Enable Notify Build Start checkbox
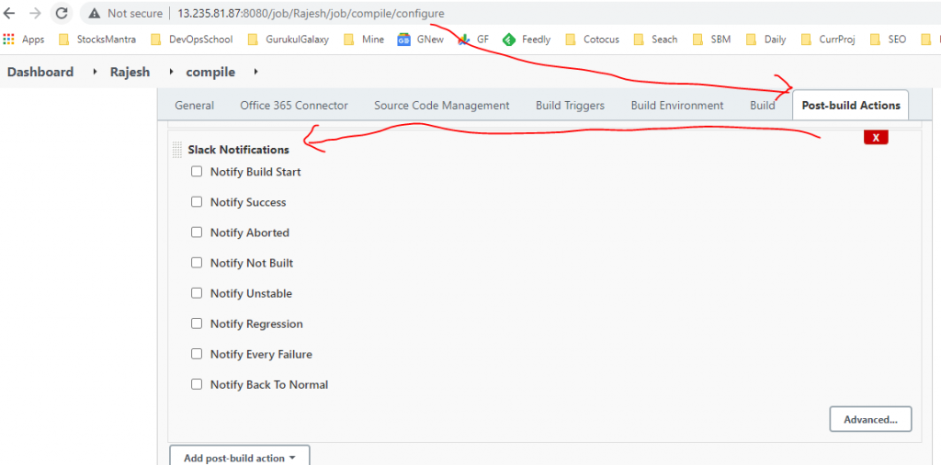This screenshot has height=465, width=941. click(197, 172)
